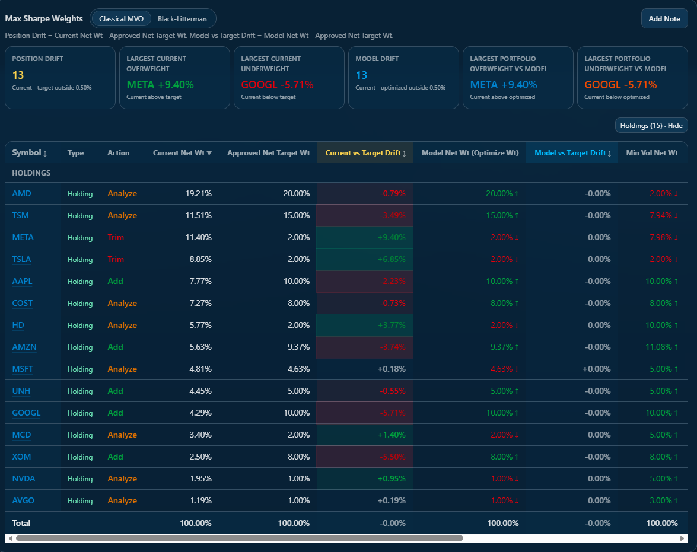The width and height of the screenshot is (697, 552).
Task: Open the MSFT symbol link
Action: pos(23,368)
